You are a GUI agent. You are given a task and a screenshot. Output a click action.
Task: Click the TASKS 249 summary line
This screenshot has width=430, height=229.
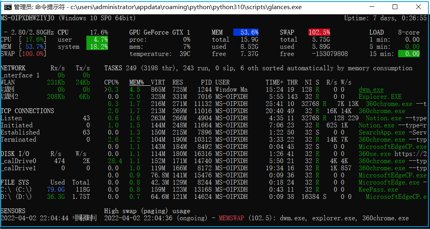(258, 68)
